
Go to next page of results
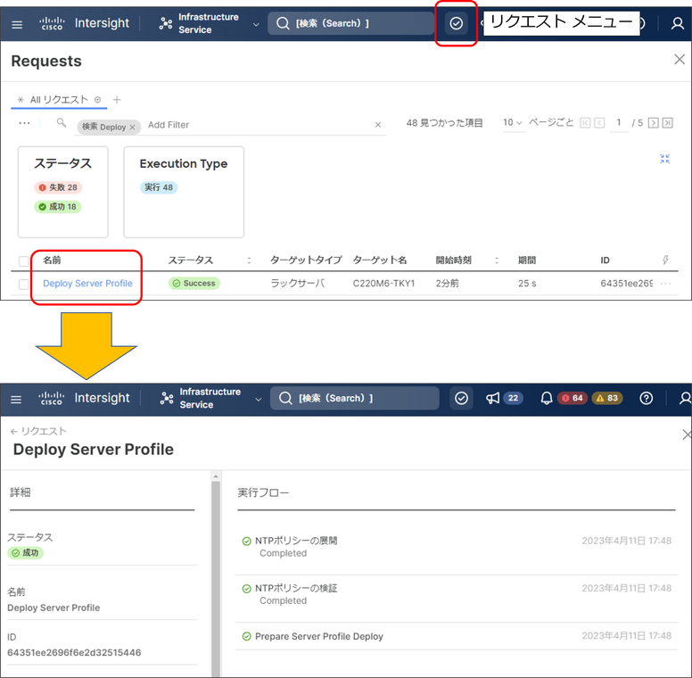pyautogui.click(x=653, y=123)
